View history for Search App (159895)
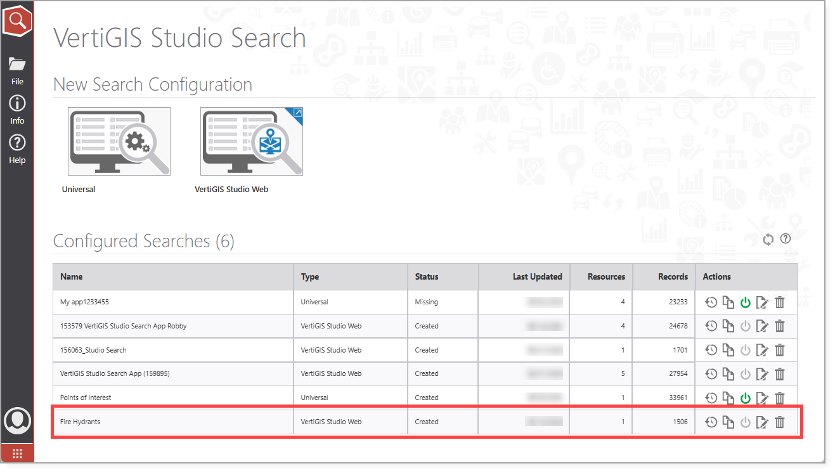The height and width of the screenshot is (473, 835). click(x=711, y=374)
